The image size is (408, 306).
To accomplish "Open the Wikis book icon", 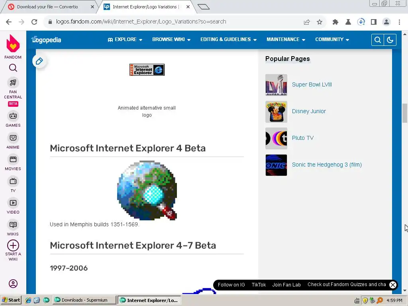I will pyautogui.click(x=13, y=225).
